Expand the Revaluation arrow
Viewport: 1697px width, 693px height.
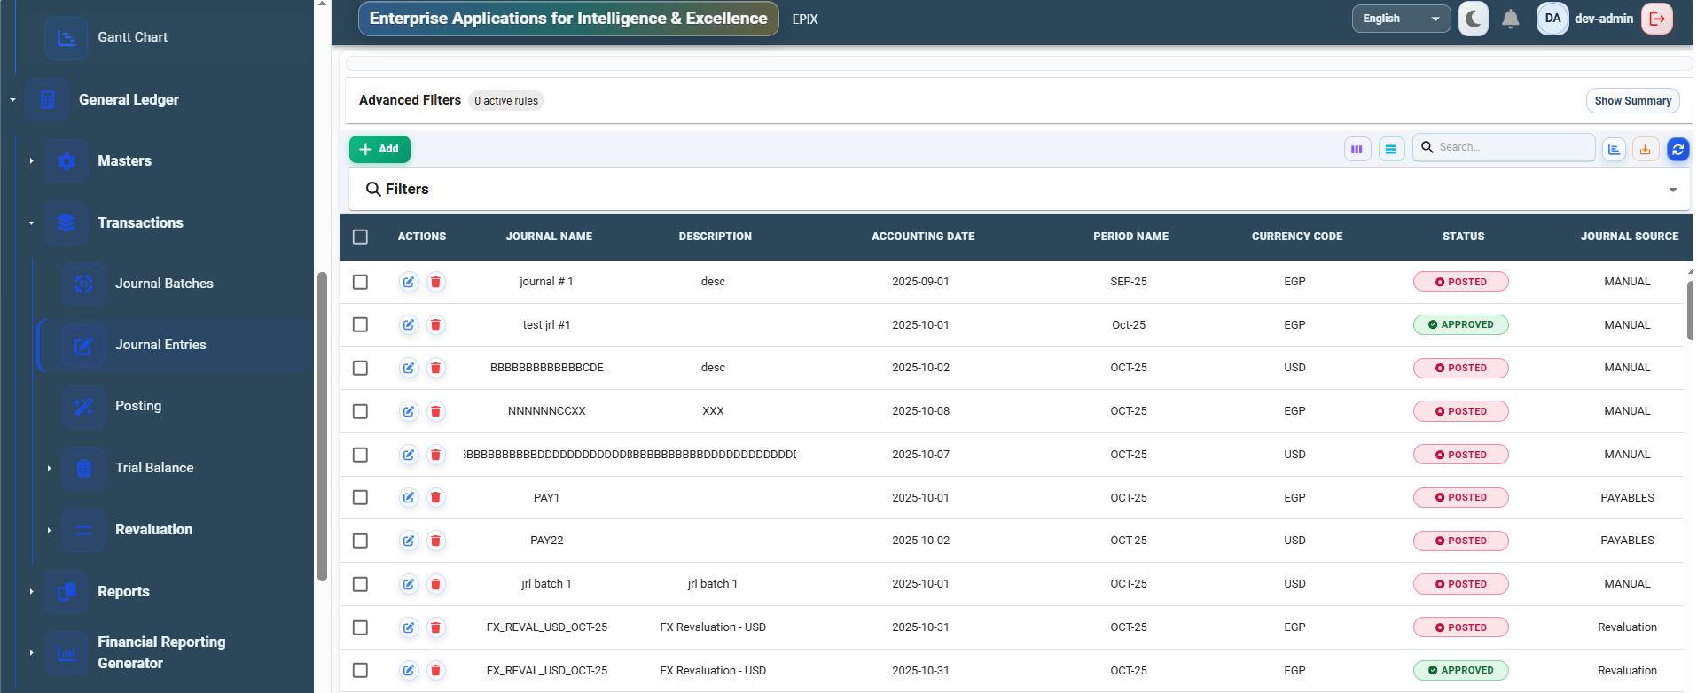49,530
